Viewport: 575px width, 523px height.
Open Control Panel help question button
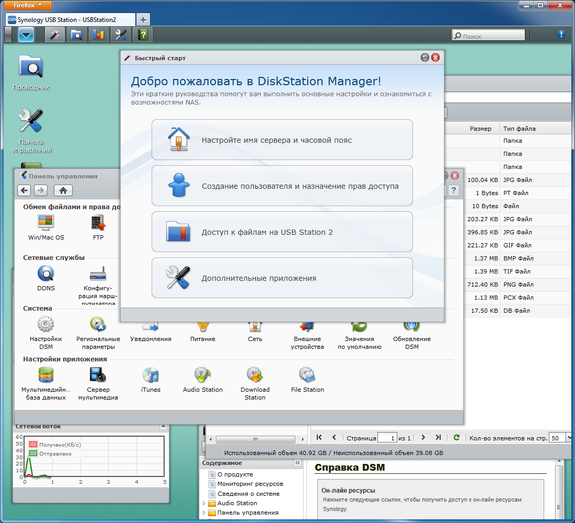point(454,190)
